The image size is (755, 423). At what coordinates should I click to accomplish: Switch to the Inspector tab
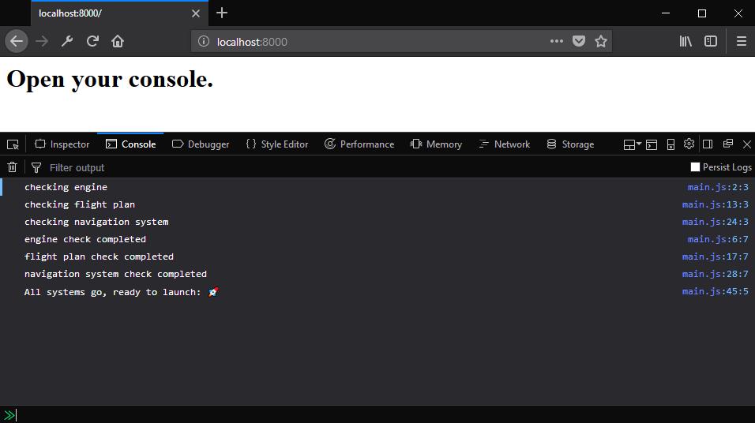click(62, 144)
